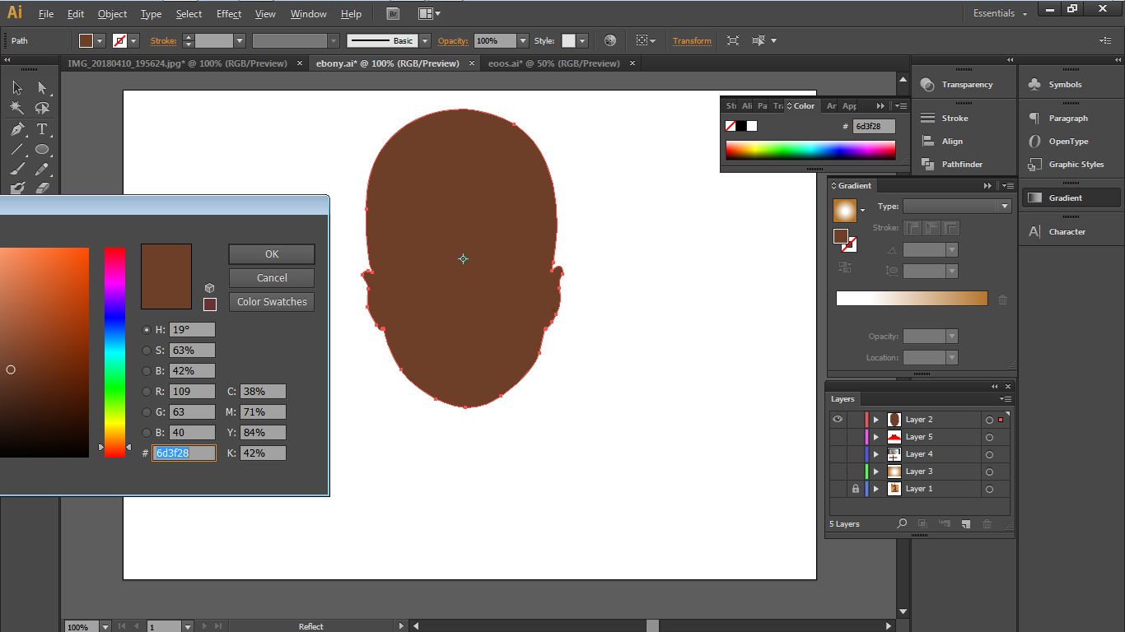Select the Direct Selection tool (white arrow)
1125x632 pixels.
coord(42,88)
